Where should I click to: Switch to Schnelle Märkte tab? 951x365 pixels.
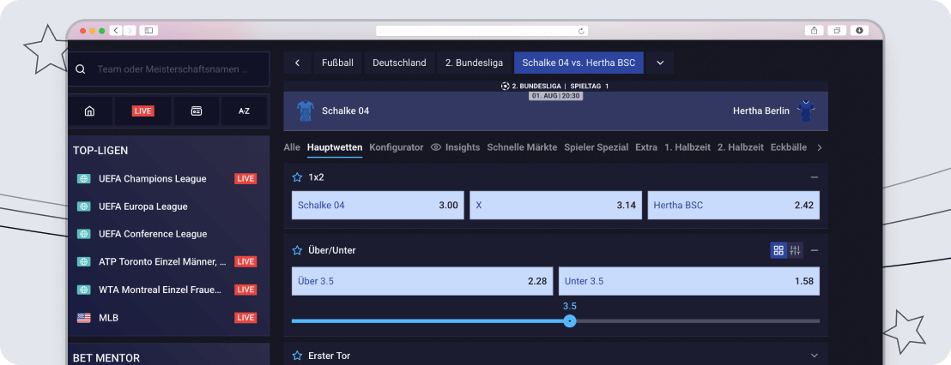click(x=522, y=147)
